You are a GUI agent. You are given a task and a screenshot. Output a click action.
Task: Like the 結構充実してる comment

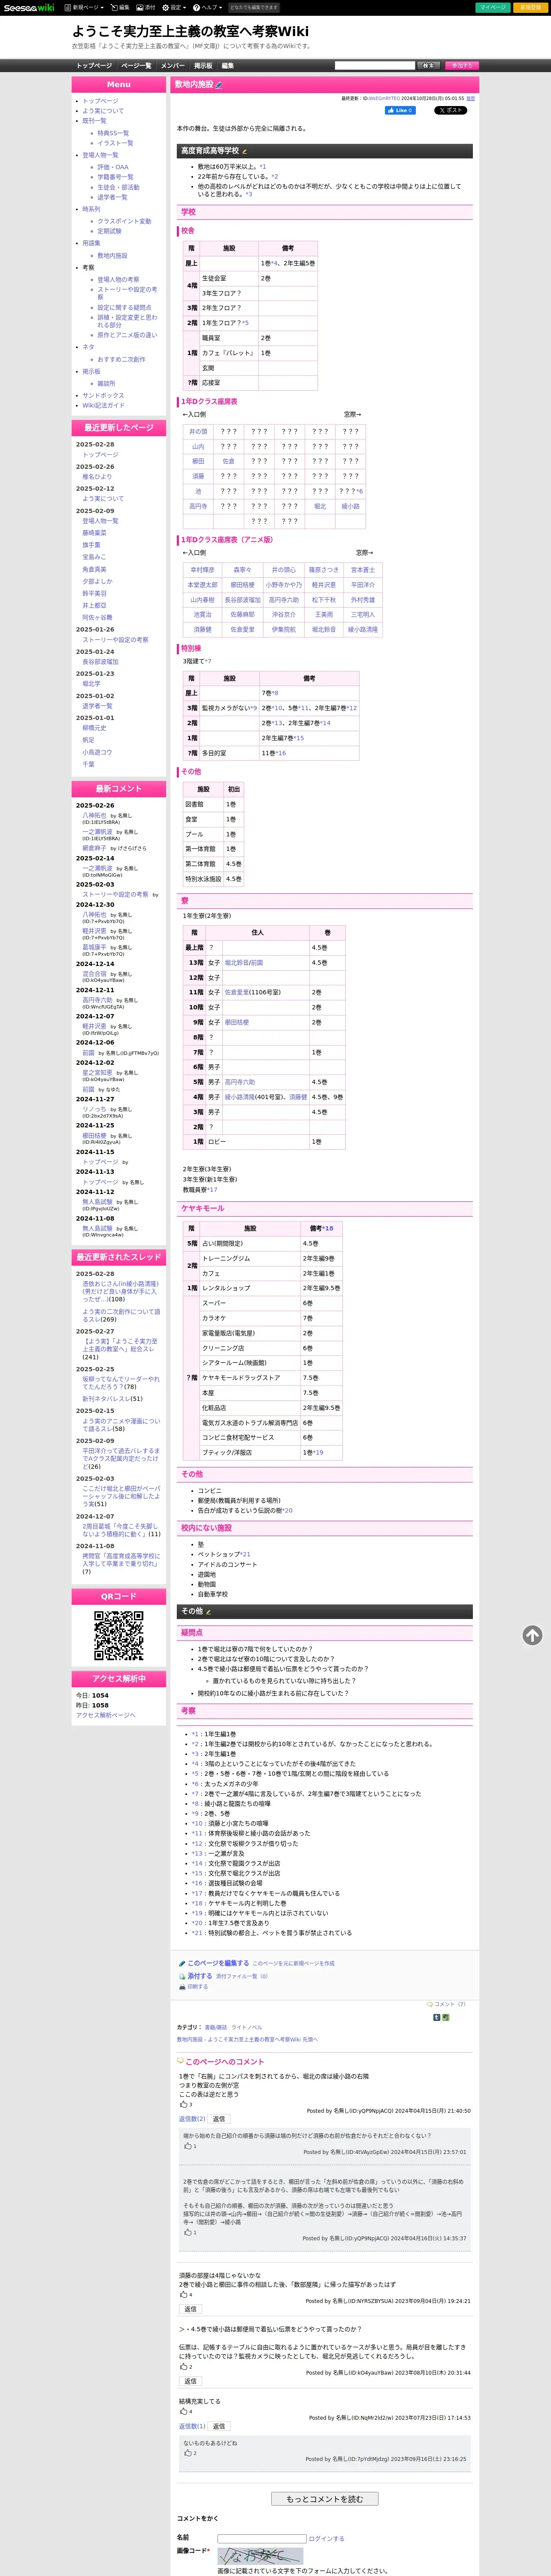coord(185,2411)
